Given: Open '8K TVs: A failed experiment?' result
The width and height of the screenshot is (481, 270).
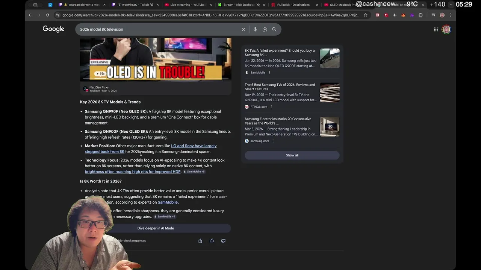Looking at the screenshot, I should pos(280,53).
